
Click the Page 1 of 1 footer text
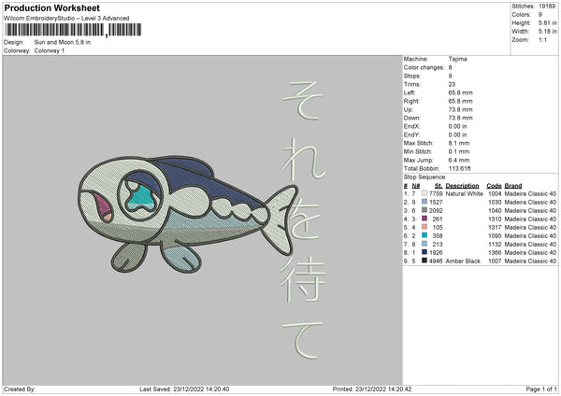click(x=541, y=389)
